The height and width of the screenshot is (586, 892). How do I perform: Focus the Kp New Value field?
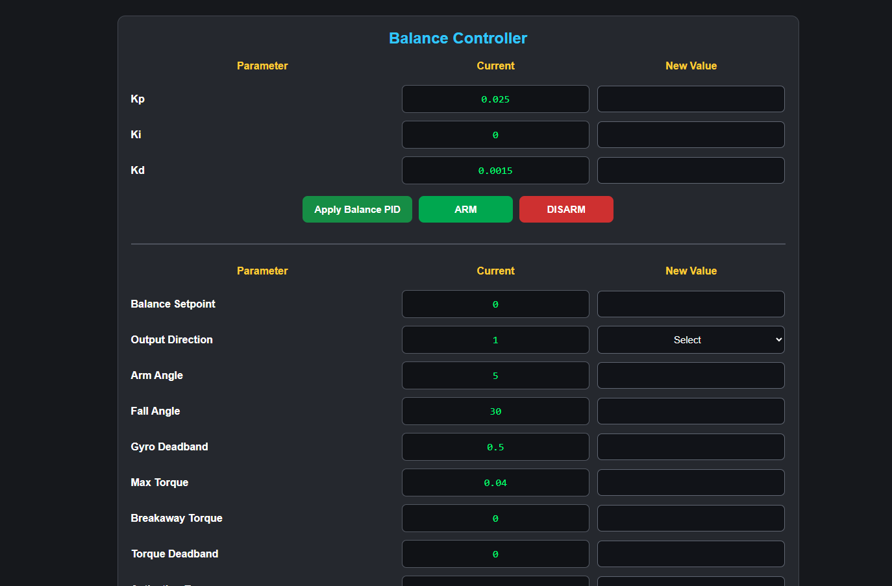[x=691, y=99]
